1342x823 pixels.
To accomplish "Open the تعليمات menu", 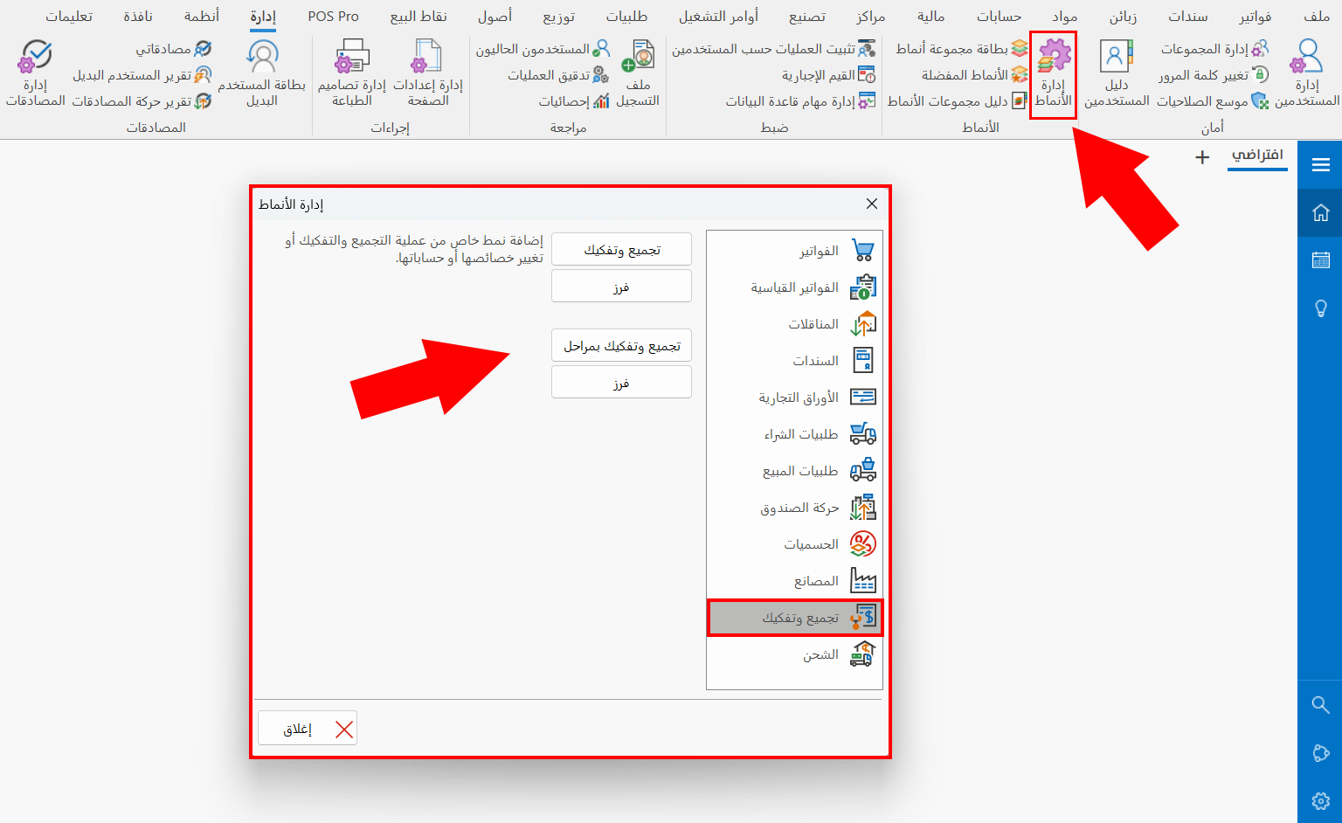I will pos(69,17).
